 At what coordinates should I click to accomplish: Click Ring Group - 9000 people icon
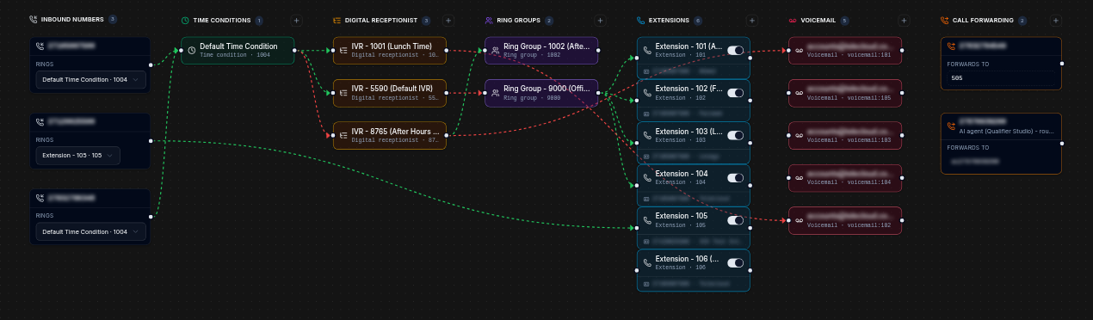coord(495,93)
